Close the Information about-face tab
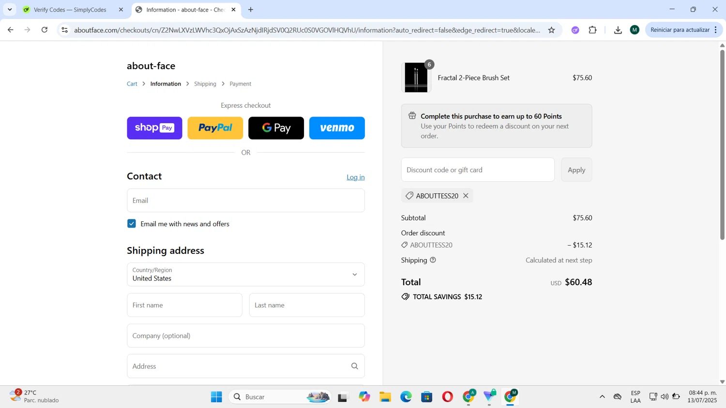Screen dimensions: 726x408 (233, 10)
